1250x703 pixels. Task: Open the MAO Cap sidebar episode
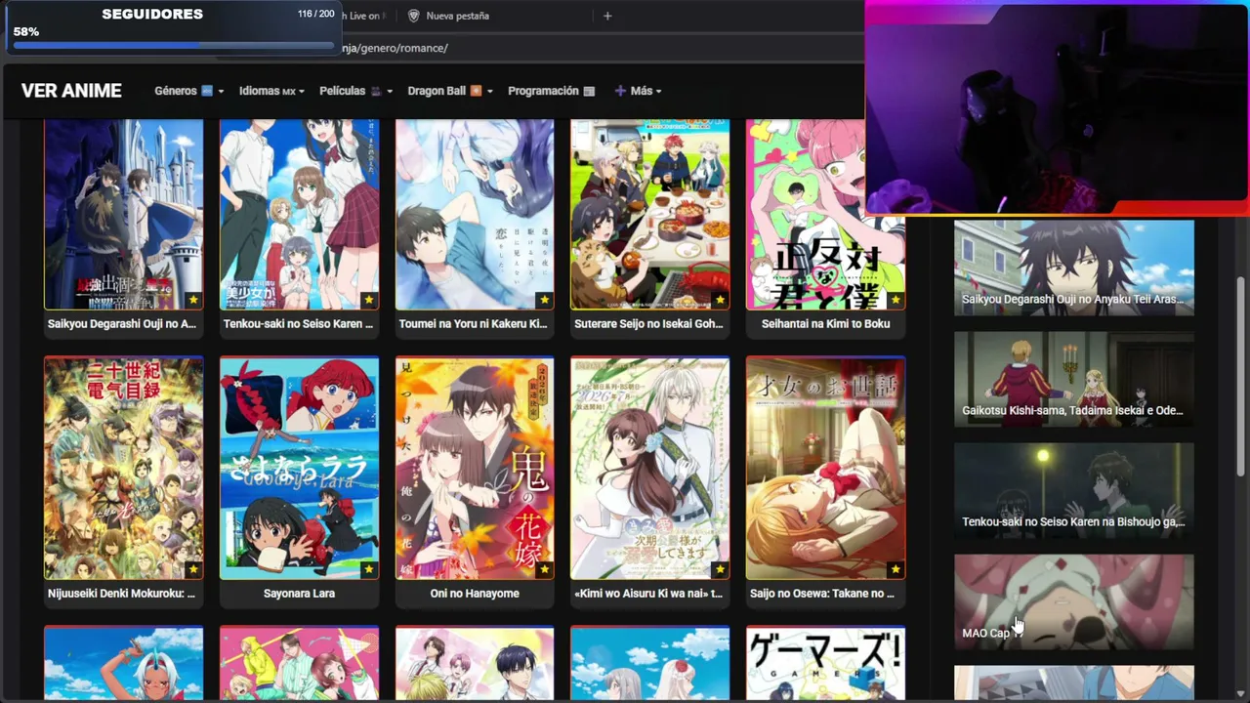(x=1073, y=600)
